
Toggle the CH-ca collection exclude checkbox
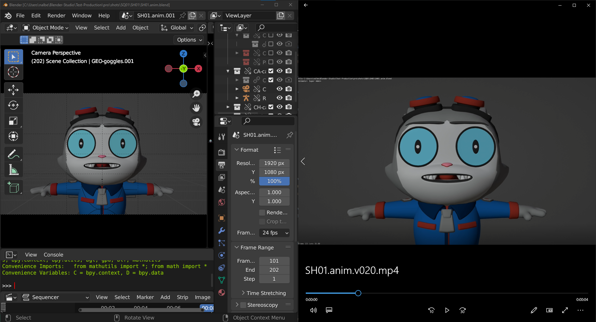[271, 107]
